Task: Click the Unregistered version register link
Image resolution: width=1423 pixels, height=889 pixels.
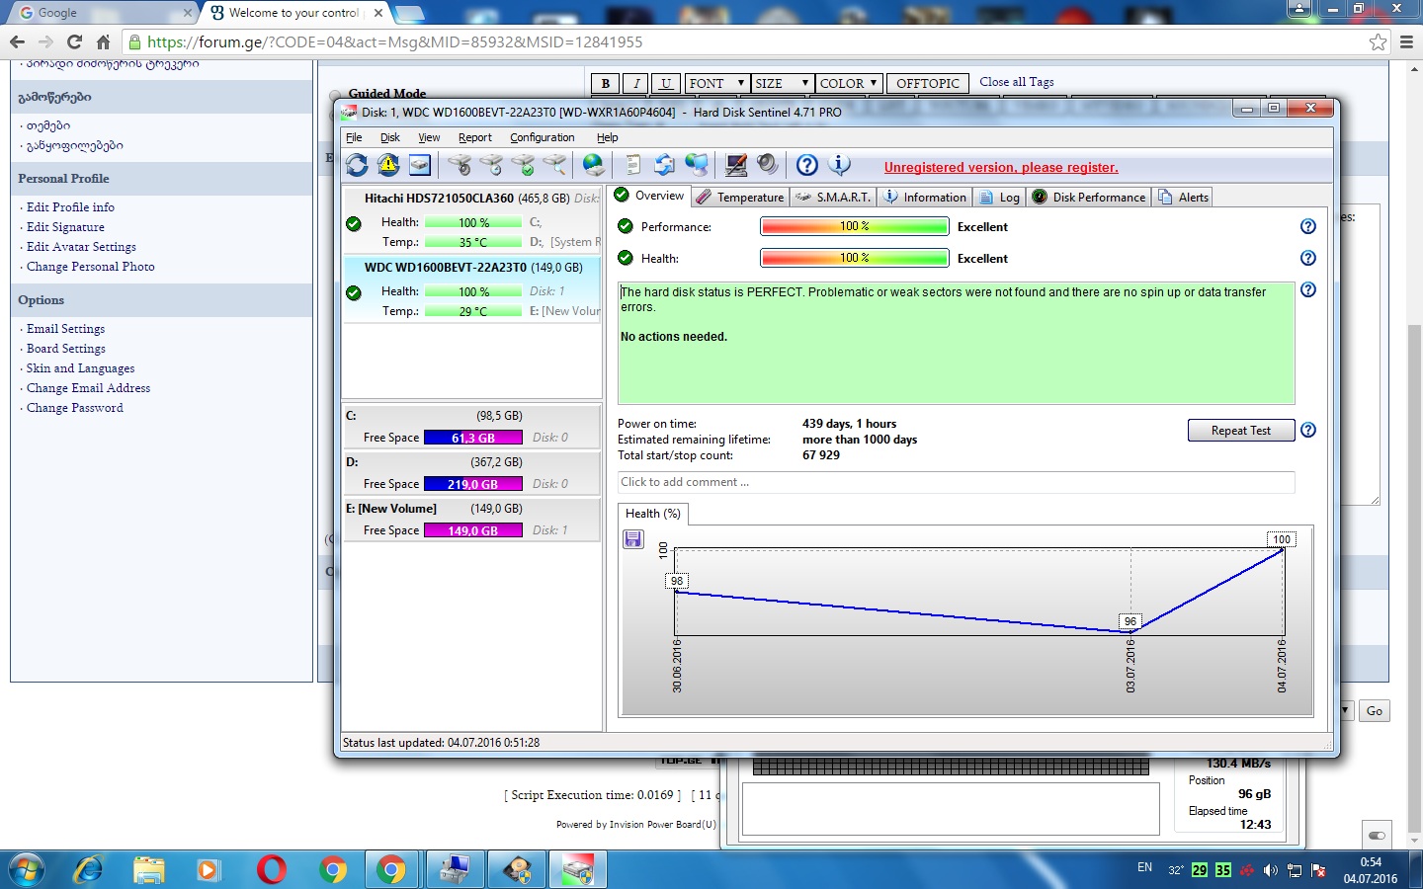Action: point(1001,168)
